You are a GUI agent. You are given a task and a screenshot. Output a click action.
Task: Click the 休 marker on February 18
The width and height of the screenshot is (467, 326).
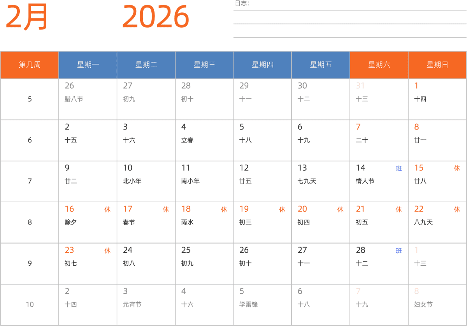(x=224, y=210)
